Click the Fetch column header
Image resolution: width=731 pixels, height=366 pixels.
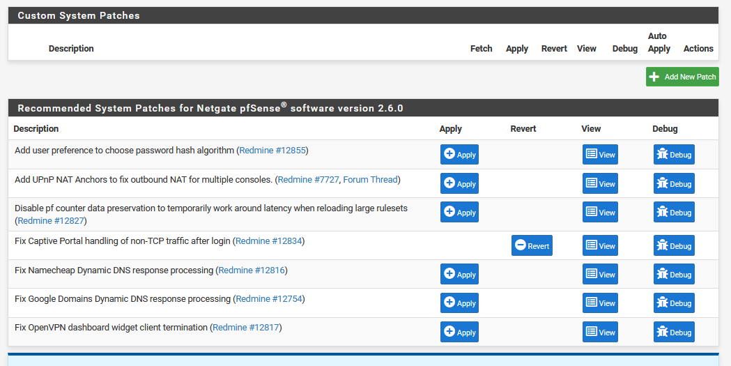pyautogui.click(x=481, y=49)
